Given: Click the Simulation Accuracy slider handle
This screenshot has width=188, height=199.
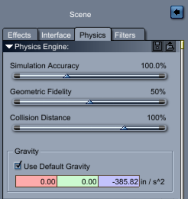Looking at the screenshot, I should (67, 76).
